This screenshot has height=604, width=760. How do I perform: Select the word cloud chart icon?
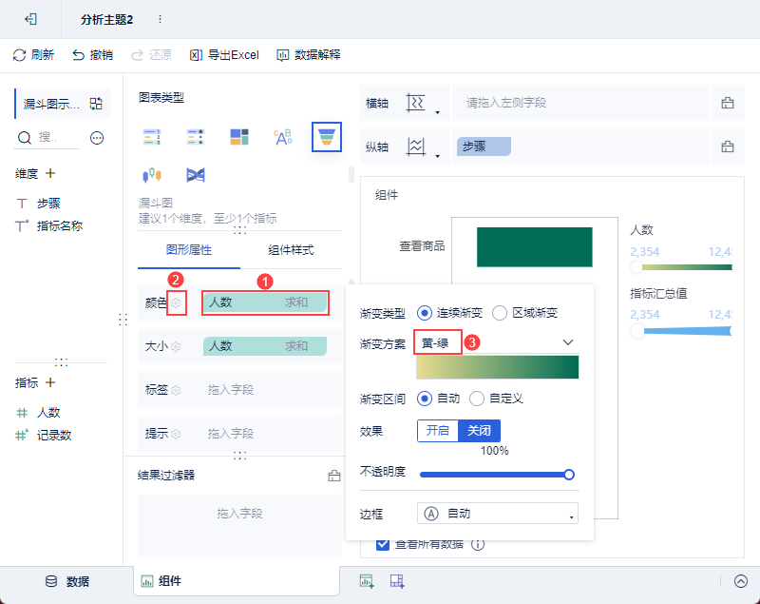283,137
